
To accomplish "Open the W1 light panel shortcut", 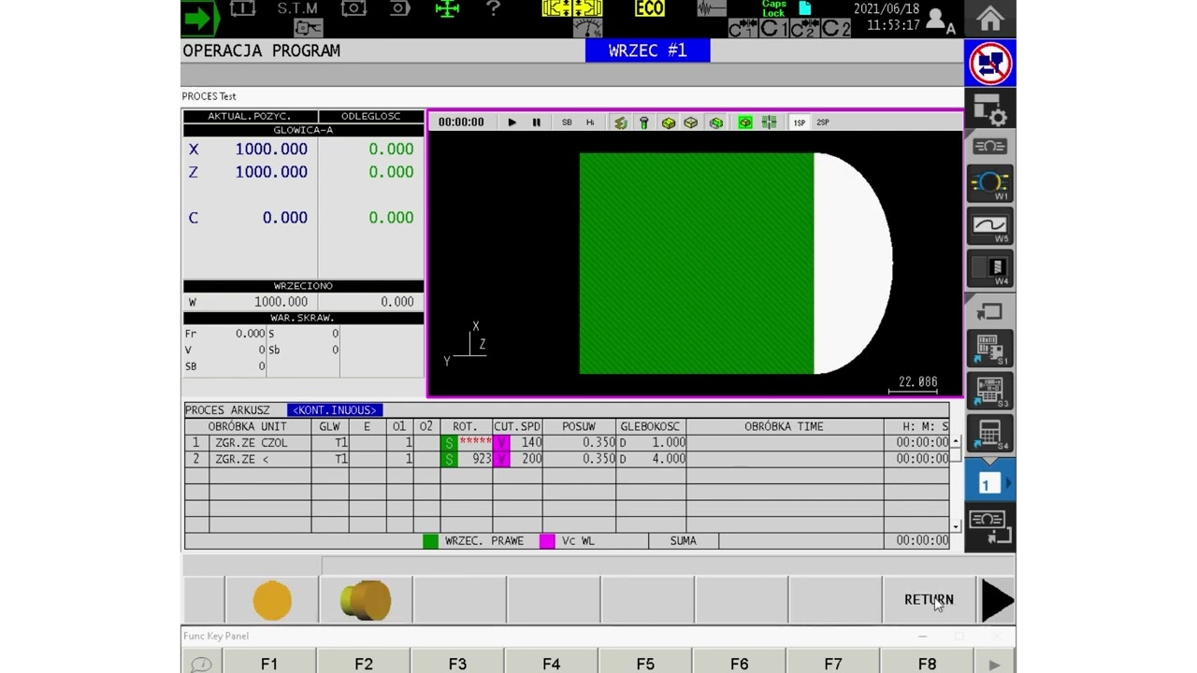I will point(989,184).
